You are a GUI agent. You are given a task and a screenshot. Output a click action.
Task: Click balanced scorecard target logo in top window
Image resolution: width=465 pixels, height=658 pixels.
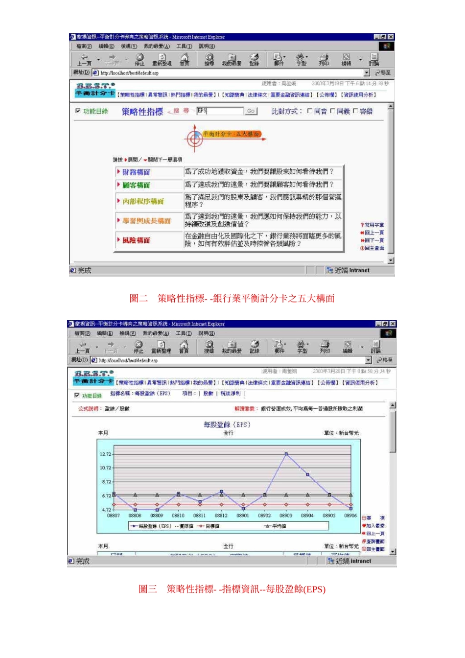click(x=194, y=139)
